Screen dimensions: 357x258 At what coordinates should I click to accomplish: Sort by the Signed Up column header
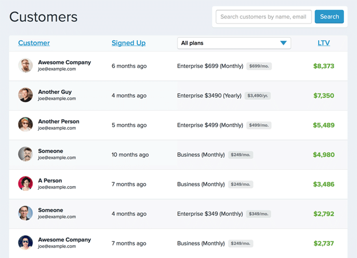(128, 43)
